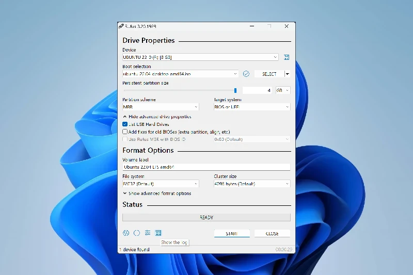Click the Volume label text field
The height and width of the screenshot is (275, 413).
(206, 167)
